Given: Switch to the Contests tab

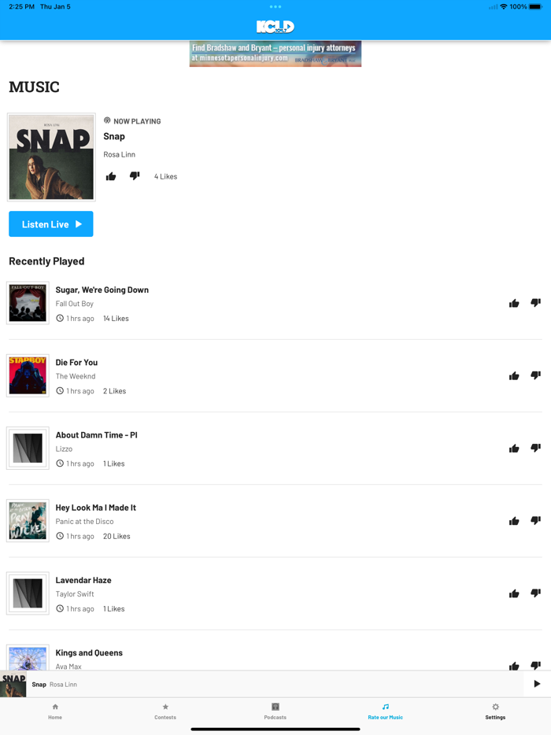Looking at the screenshot, I should coord(165,711).
